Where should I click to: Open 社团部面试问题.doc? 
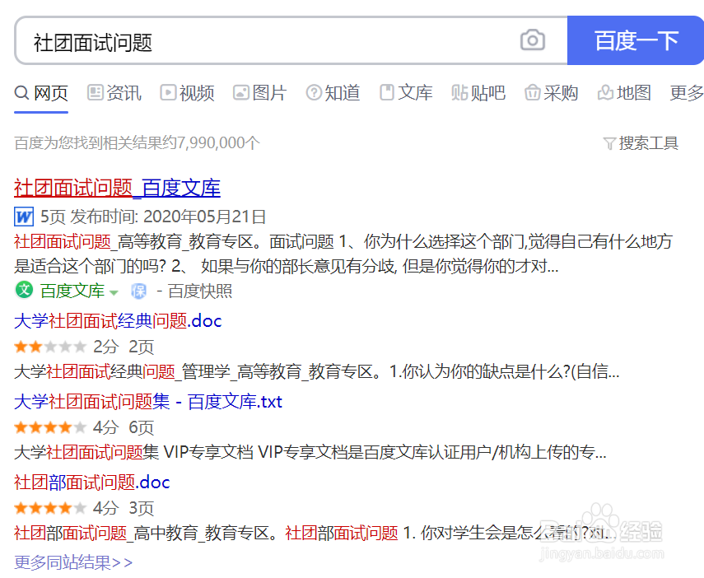pos(92,482)
